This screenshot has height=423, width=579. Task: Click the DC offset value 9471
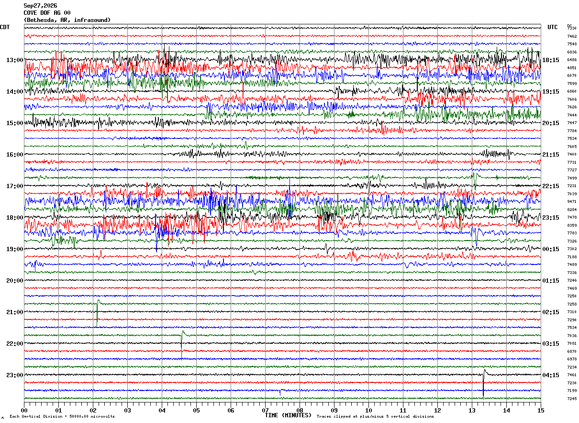click(572, 202)
